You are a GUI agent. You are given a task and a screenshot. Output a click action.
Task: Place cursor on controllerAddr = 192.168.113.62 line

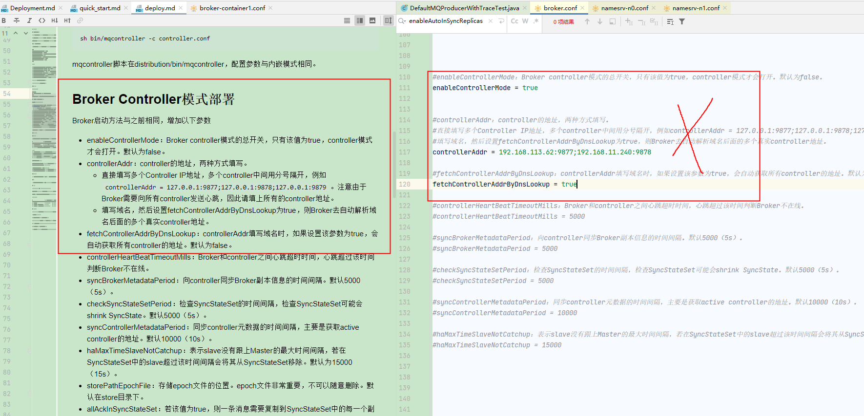542,152
